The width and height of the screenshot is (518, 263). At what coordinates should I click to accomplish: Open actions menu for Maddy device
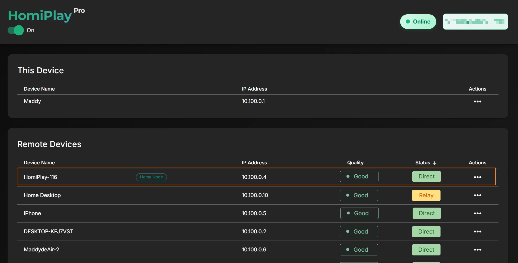477,101
